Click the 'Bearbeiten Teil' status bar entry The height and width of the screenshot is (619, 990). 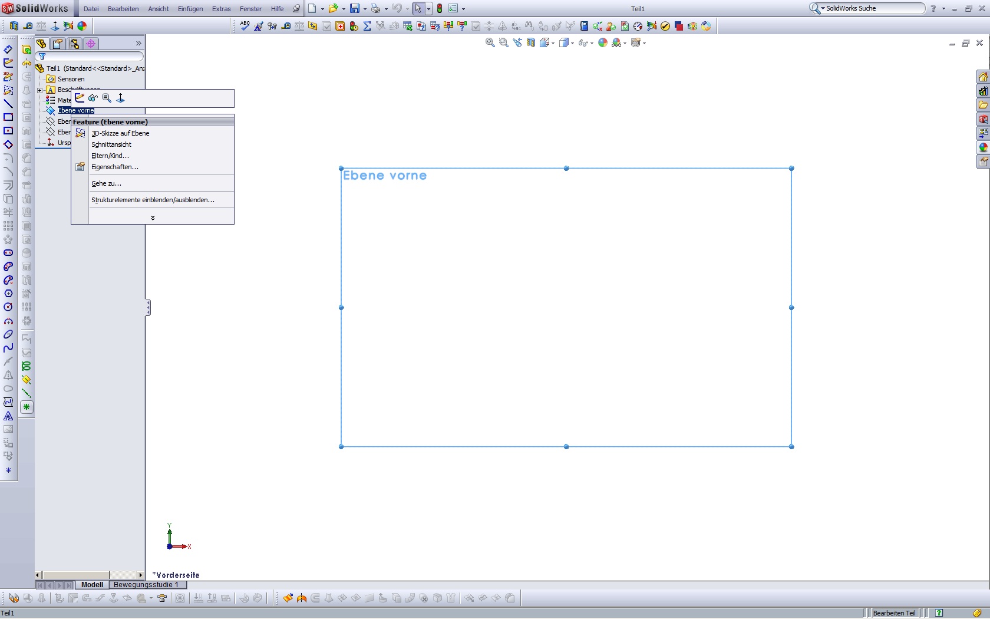point(894,613)
